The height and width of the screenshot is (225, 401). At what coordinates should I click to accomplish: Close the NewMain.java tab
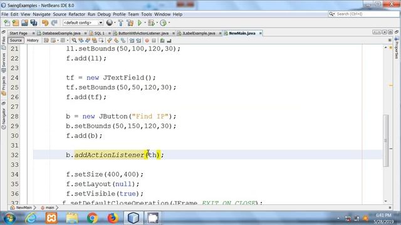pos(261,33)
